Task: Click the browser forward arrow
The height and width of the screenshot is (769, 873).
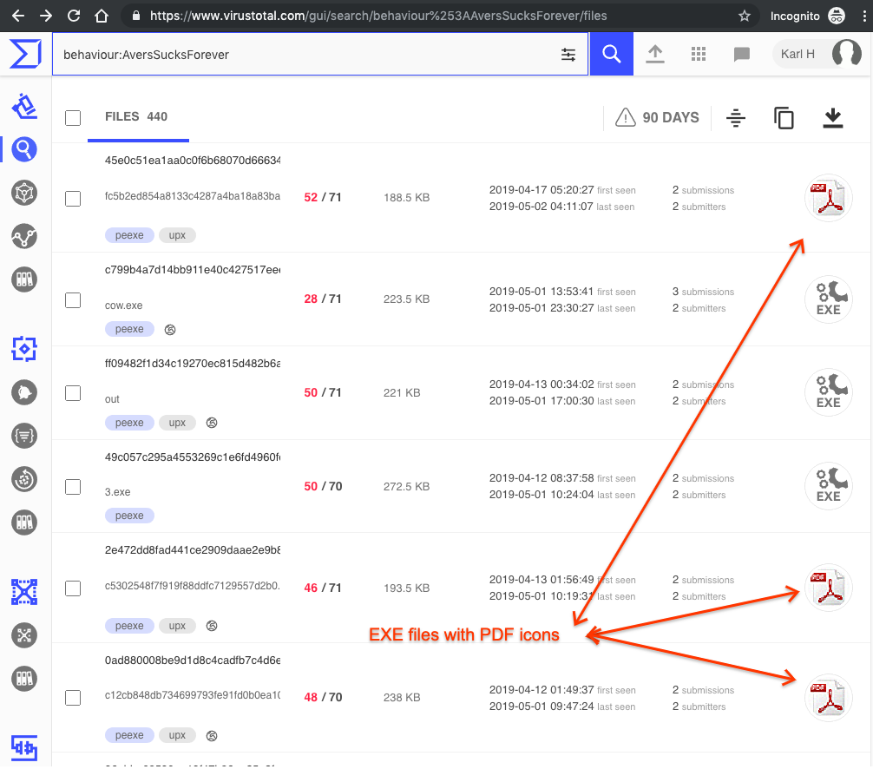Action: coord(46,16)
